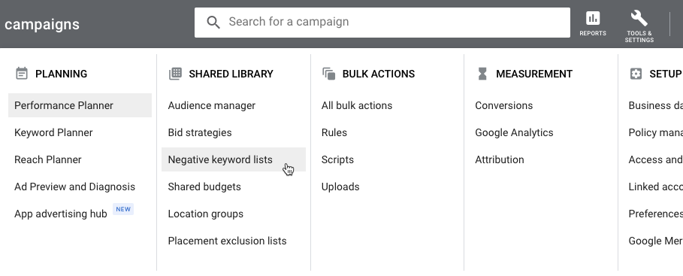Click the SETUP heading
Screen dimensions: 683x276
pyautogui.click(x=666, y=74)
